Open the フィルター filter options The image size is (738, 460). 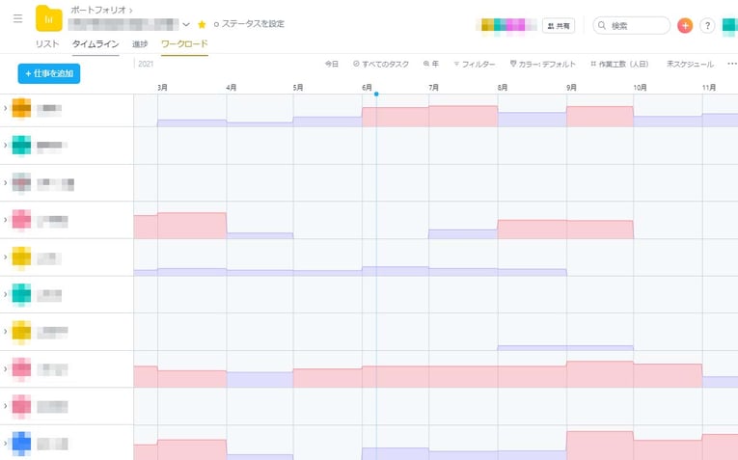pos(474,65)
